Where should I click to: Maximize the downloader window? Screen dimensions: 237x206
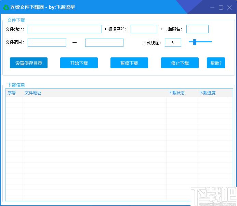(221, 8)
